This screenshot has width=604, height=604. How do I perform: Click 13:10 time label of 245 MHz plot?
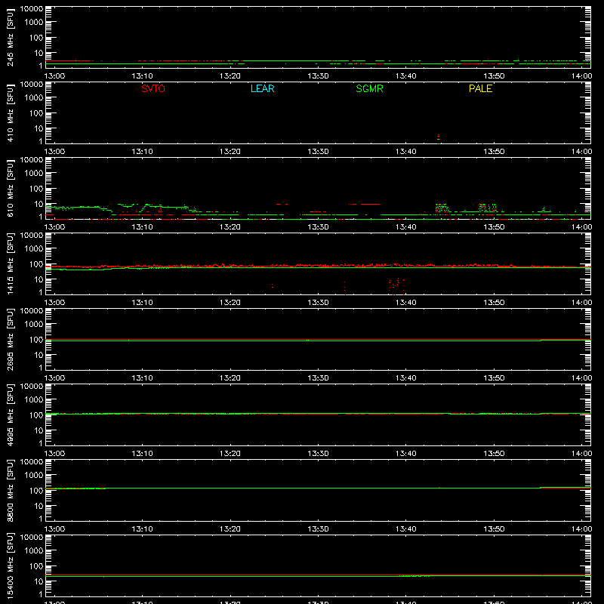[x=142, y=76]
